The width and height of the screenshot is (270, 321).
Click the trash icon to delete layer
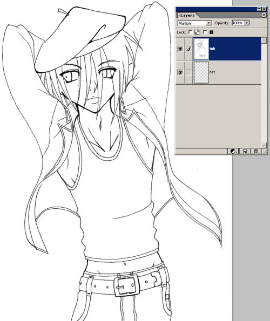tap(256, 151)
